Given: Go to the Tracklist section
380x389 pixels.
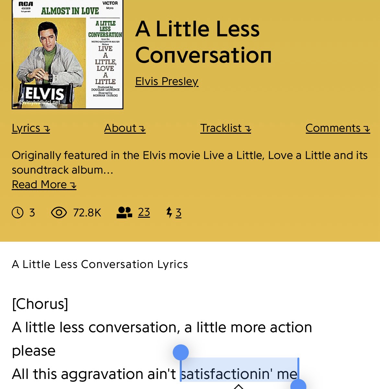Looking at the screenshot, I should coord(225,128).
